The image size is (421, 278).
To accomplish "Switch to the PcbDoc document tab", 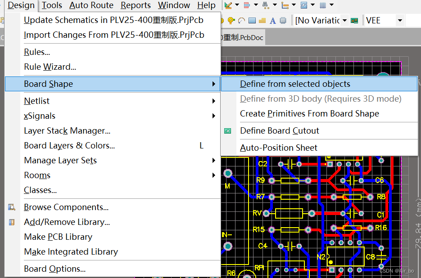I will 243,38.
